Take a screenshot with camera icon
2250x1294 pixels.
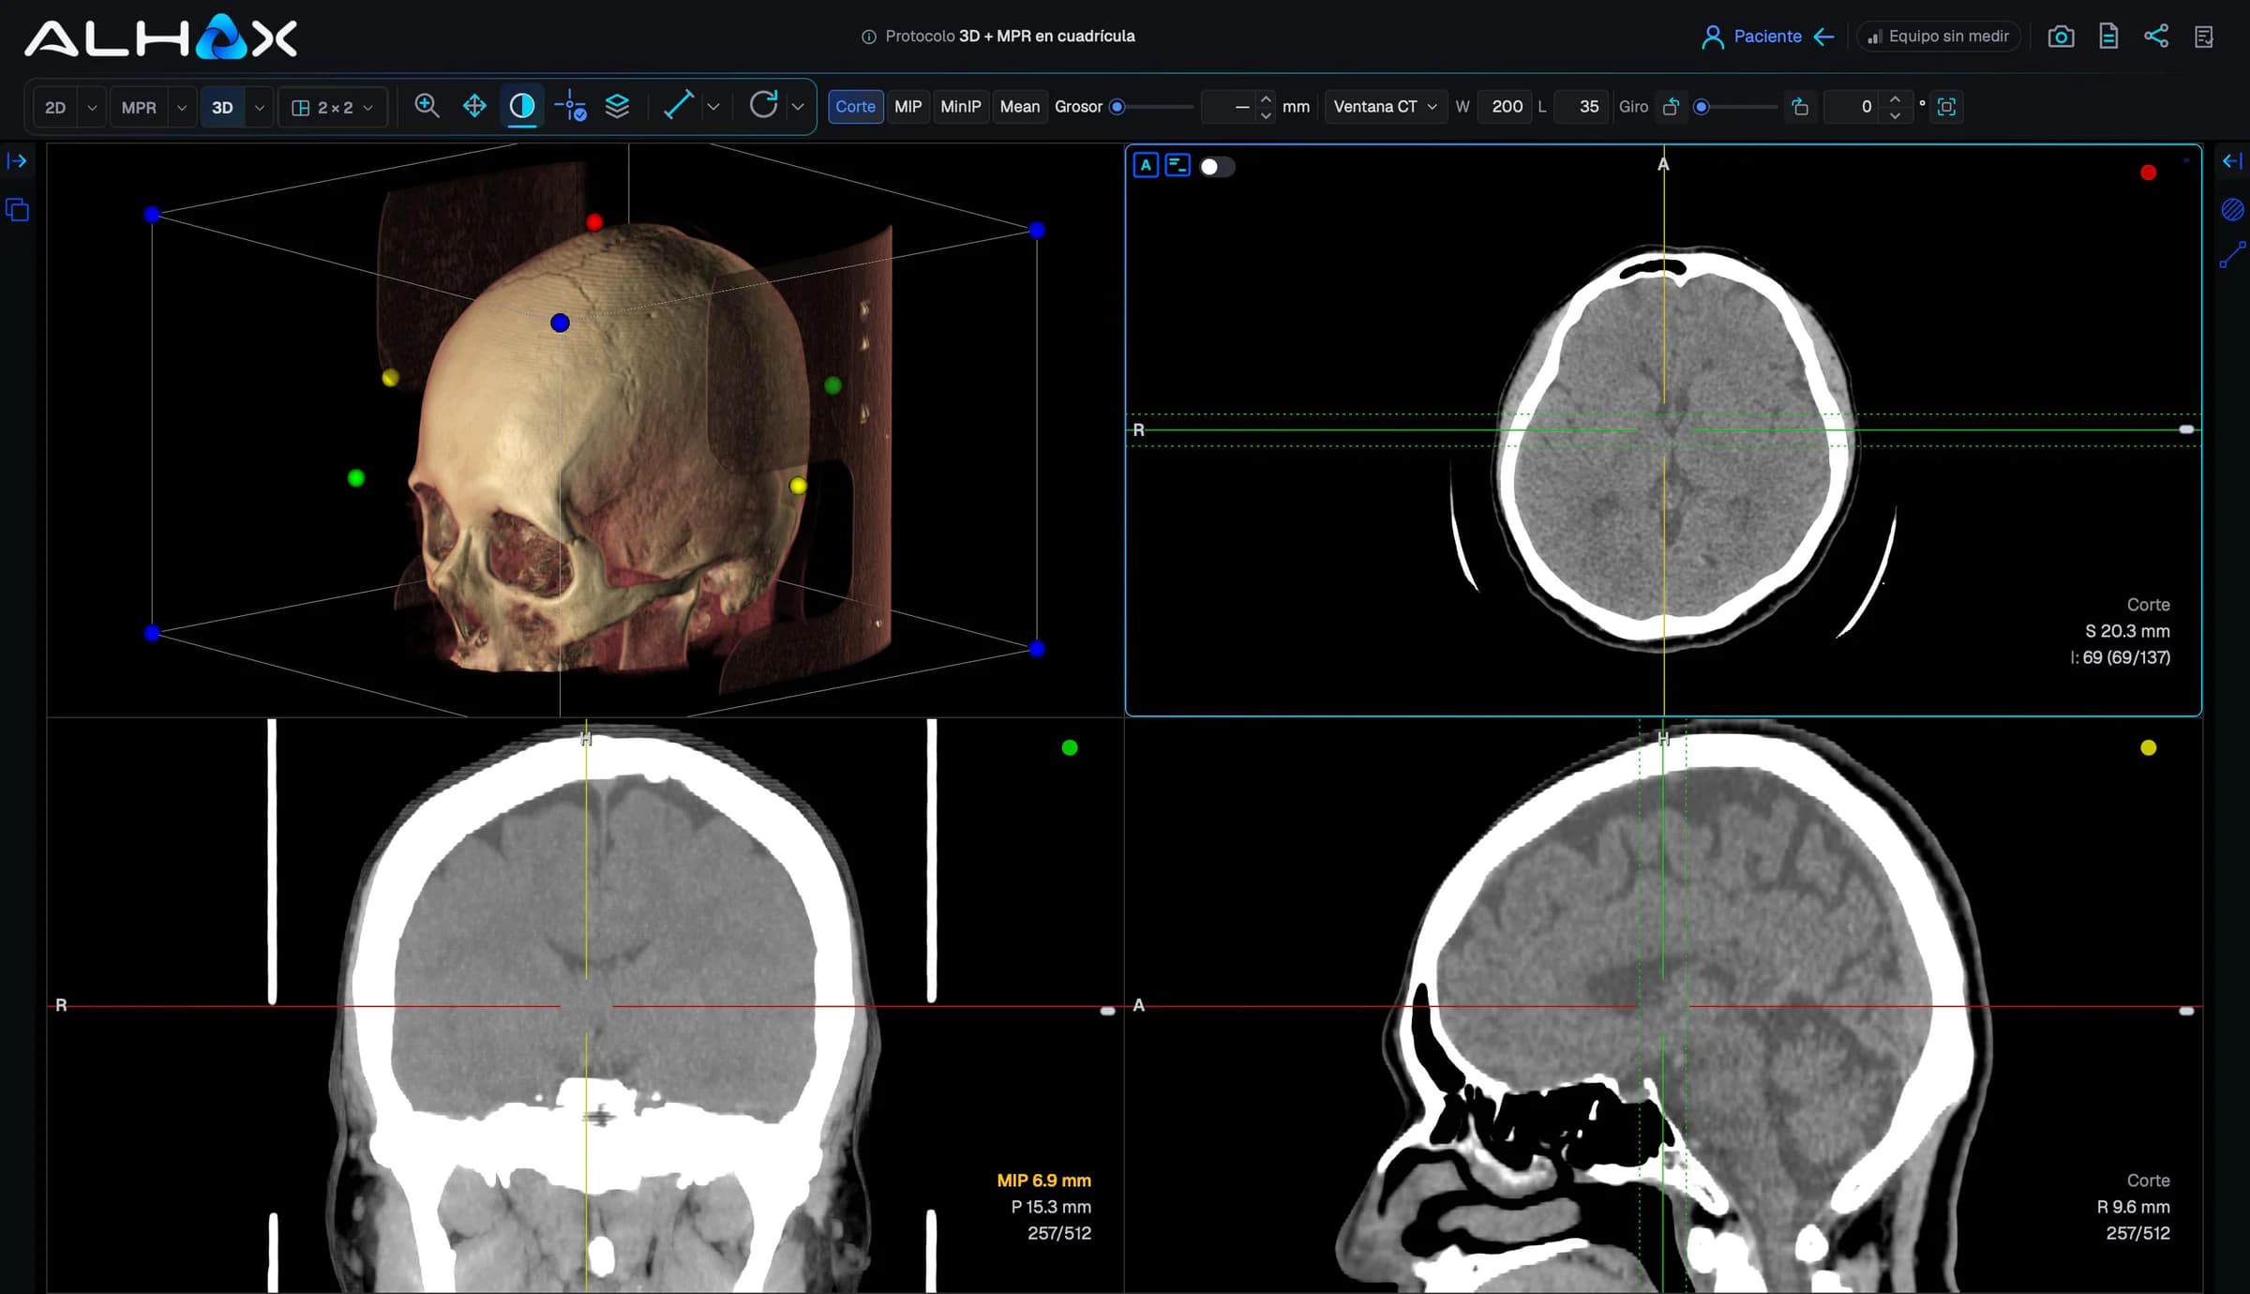2061,37
